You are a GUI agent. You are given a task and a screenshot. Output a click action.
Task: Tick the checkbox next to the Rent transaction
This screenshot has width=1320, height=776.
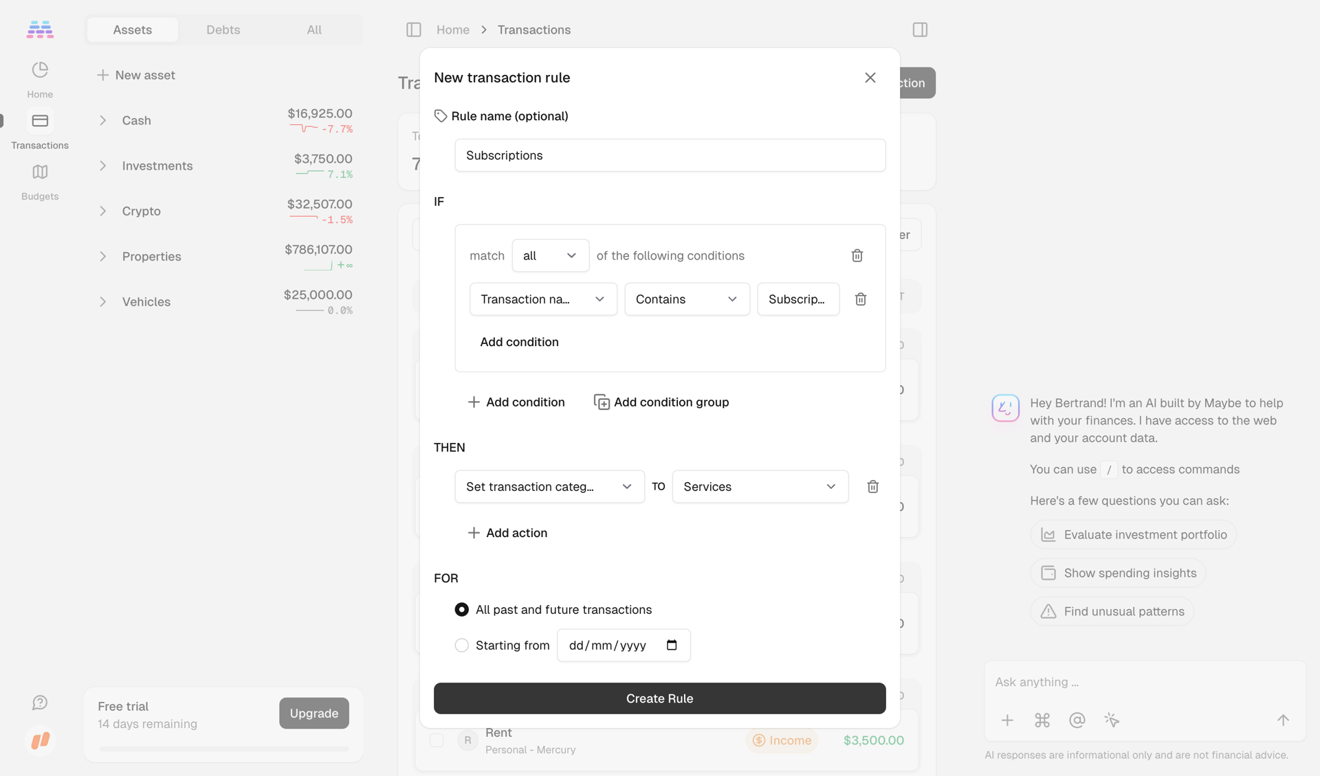[437, 740]
